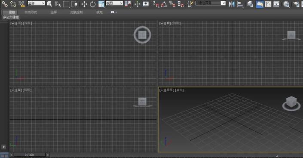The image size is (303, 158).
Task: Open the [+] menu of the front viewport
Action: (x=162, y=23)
